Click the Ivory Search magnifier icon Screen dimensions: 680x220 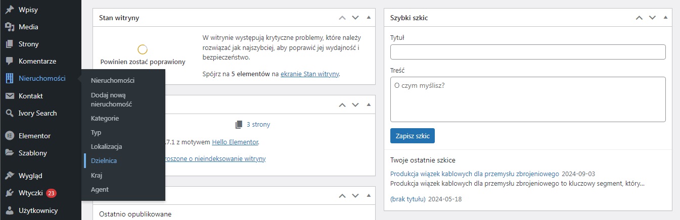[x=9, y=113]
